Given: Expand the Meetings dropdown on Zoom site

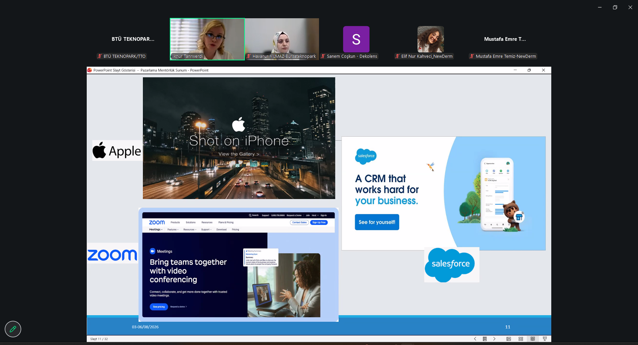Looking at the screenshot, I should pyautogui.click(x=156, y=230).
